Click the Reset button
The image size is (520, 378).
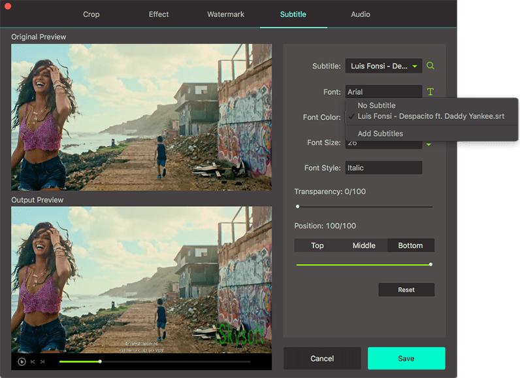(x=406, y=290)
